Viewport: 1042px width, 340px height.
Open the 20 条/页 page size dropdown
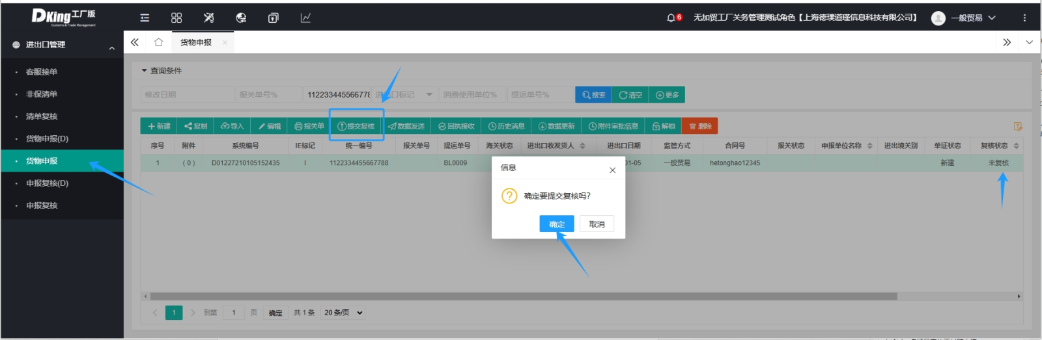343,313
